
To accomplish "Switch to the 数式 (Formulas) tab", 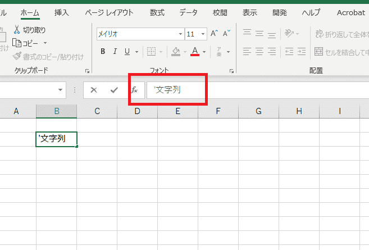I will 157,12.
